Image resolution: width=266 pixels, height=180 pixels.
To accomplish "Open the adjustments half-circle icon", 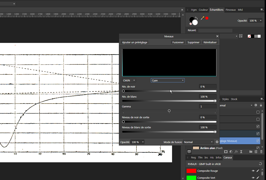I will point(231,151).
